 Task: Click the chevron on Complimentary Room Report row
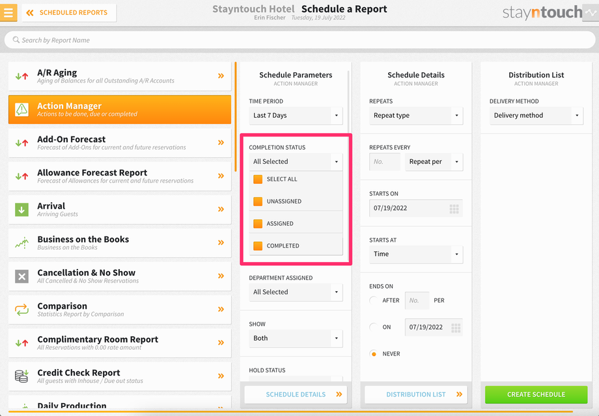point(221,343)
